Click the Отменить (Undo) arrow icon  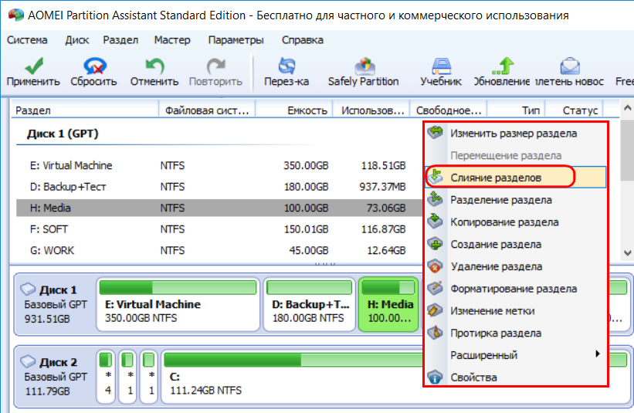154,66
